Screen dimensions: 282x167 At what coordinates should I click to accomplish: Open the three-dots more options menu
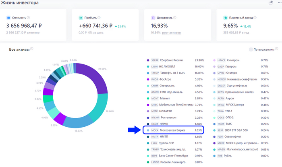click(x=279, y=3)
